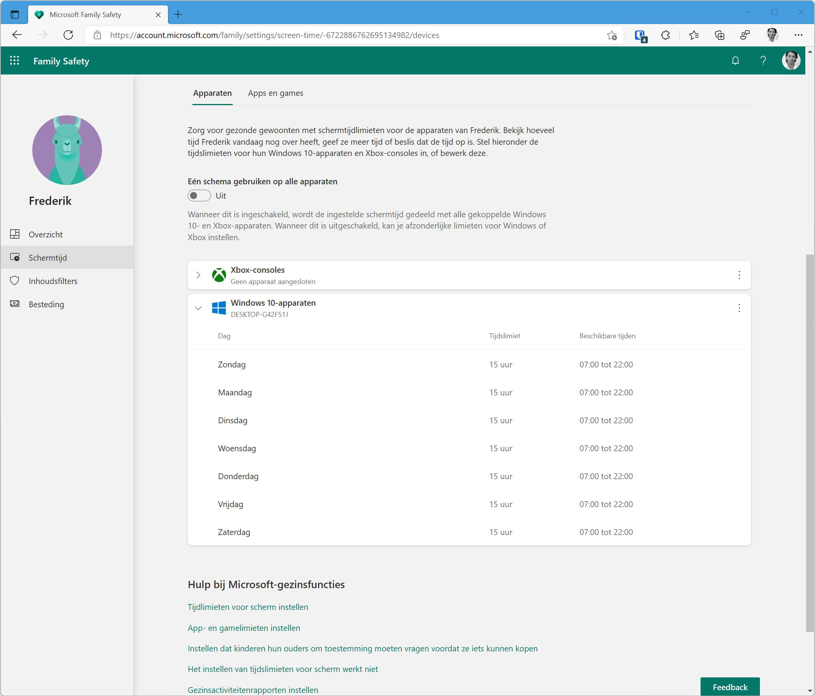
Task: Open 'App- en gamelimieten instellen' link
Action: coord(244,628)
